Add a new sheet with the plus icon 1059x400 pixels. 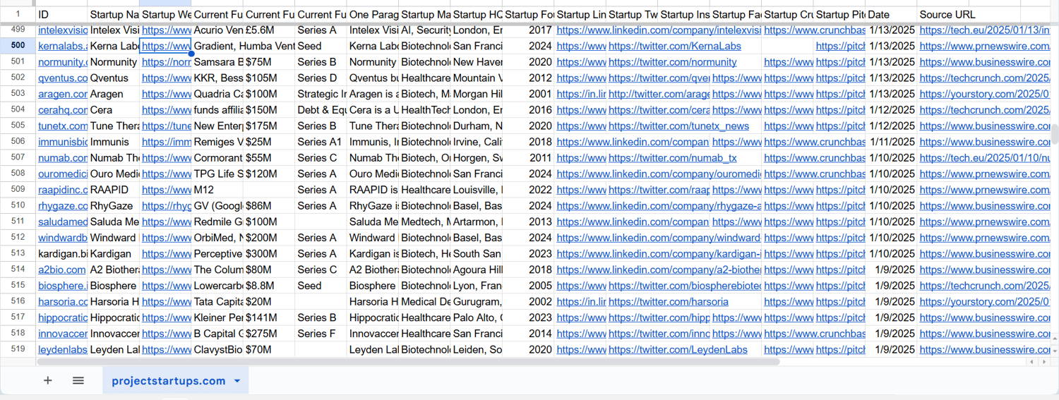click(x=48, y=381)
